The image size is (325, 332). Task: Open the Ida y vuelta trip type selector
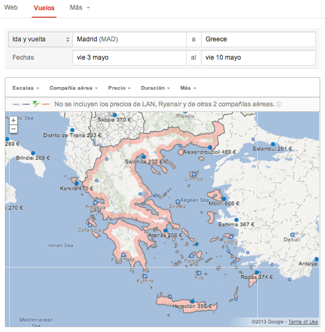pyautogui.click(x=40, y=40)
